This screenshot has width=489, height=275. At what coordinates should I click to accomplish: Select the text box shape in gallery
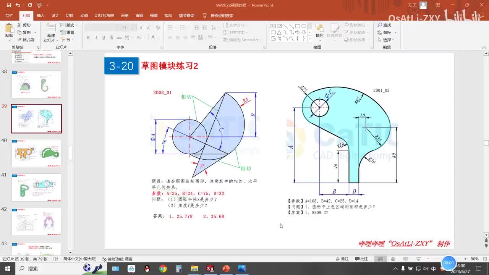tap(273, 26)
